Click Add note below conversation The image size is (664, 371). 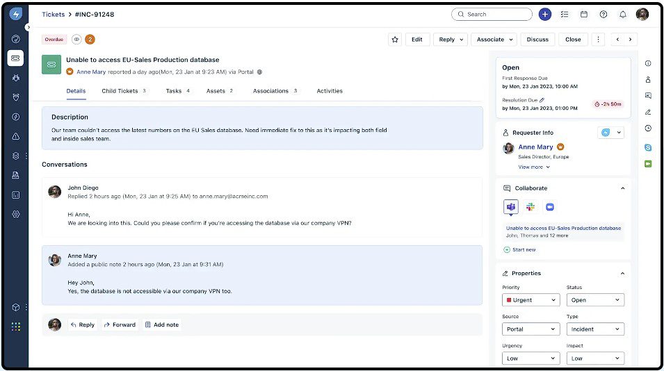coord(161,324)
